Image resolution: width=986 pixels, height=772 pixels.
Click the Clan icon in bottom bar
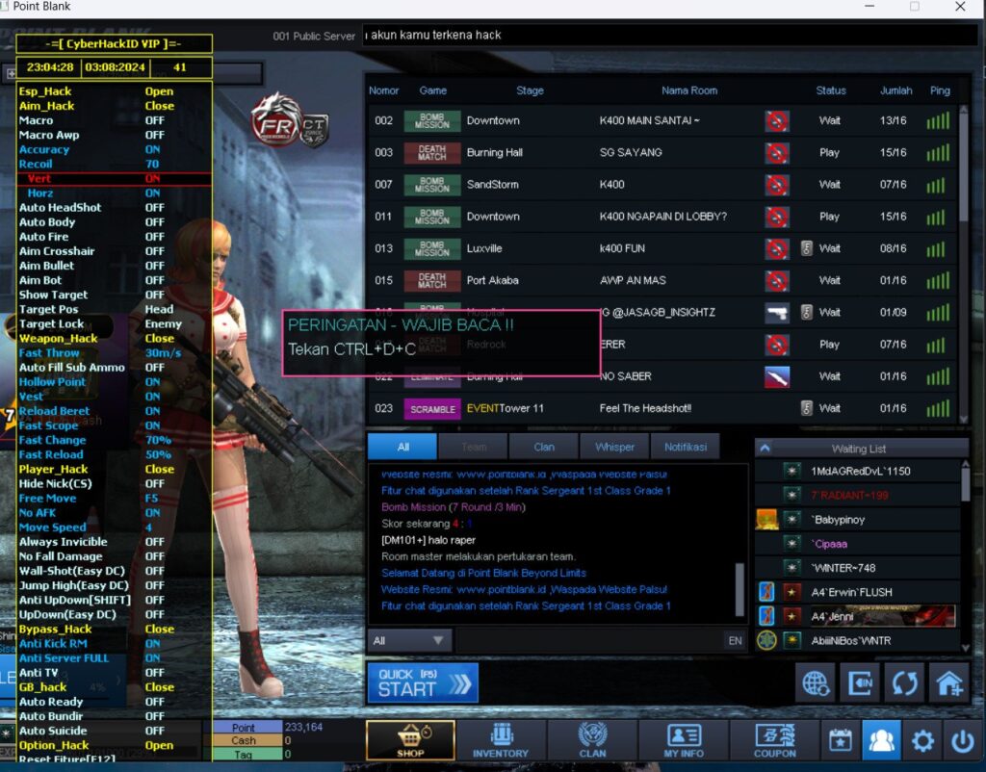coord(592,740)
